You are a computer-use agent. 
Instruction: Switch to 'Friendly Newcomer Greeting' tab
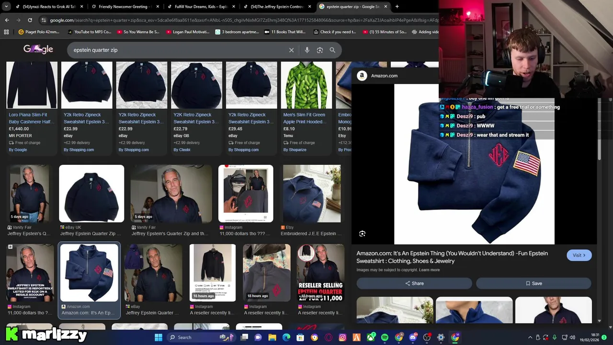[x=126, y=7]
